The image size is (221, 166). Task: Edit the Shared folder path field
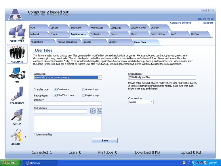pyautogui.click(x=162, y=77)
